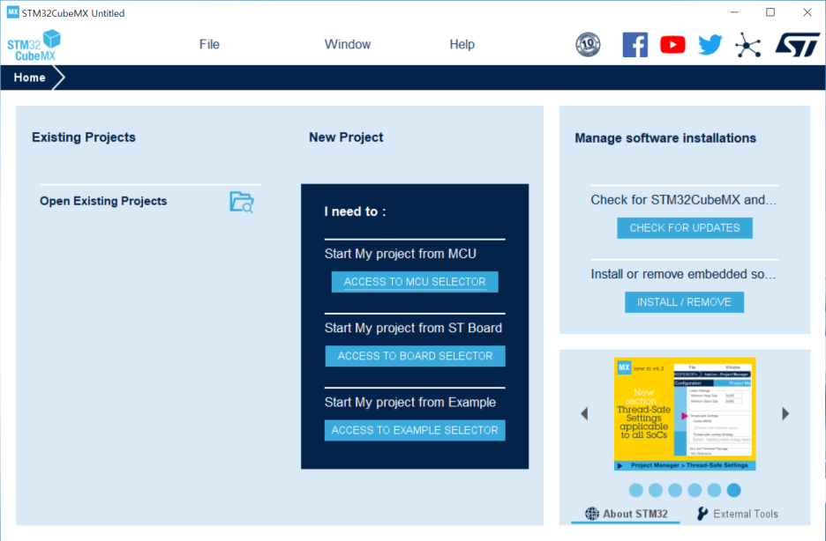Close the STM32CubeMX window
Screen dimensions: 826x541
(807, 12)
